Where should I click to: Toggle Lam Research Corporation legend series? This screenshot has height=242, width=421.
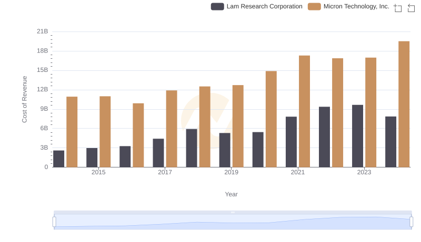click(257, 6)
